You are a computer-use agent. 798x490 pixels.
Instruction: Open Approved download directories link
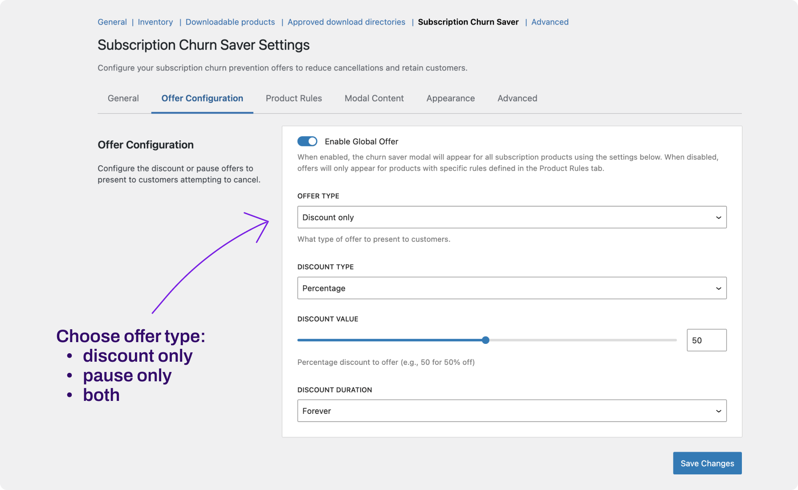pyautogui.click(x=346, y=22)
